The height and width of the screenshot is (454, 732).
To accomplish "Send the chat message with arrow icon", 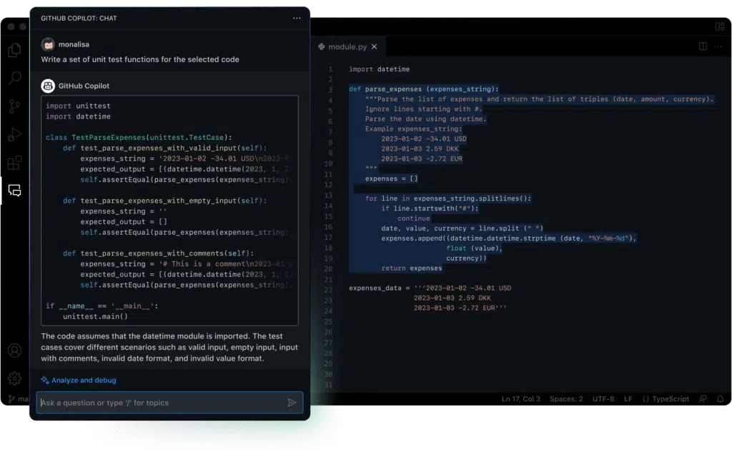I will pyautogui.click(x=292, y=403).
